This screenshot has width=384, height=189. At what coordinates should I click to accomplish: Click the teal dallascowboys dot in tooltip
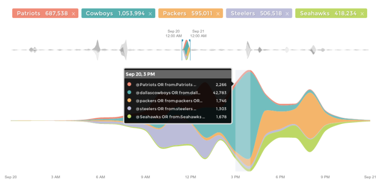[x=130, y=92]
